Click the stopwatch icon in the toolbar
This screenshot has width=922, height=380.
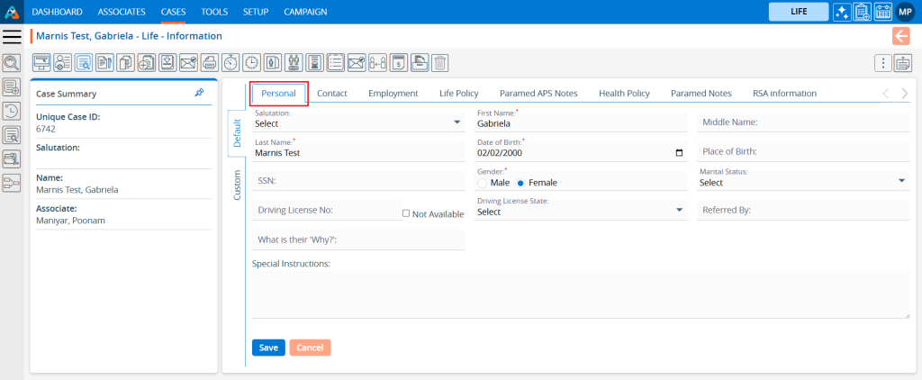(x=230, y=63)
